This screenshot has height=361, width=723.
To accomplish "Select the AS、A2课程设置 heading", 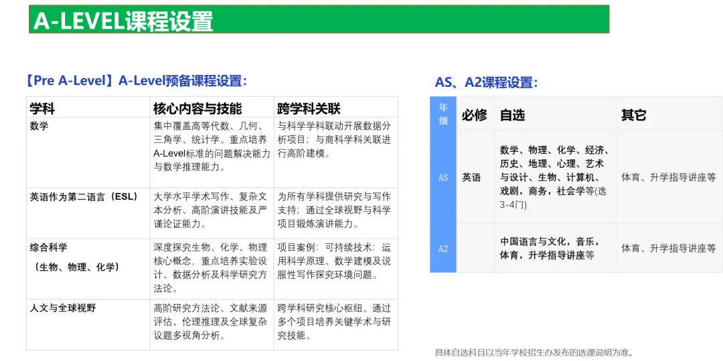I will (x=486, y=82).
